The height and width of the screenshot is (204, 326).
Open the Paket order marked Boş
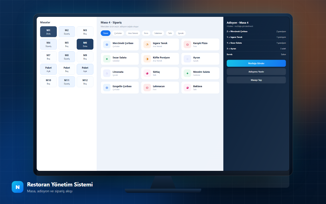click(67, 69)
